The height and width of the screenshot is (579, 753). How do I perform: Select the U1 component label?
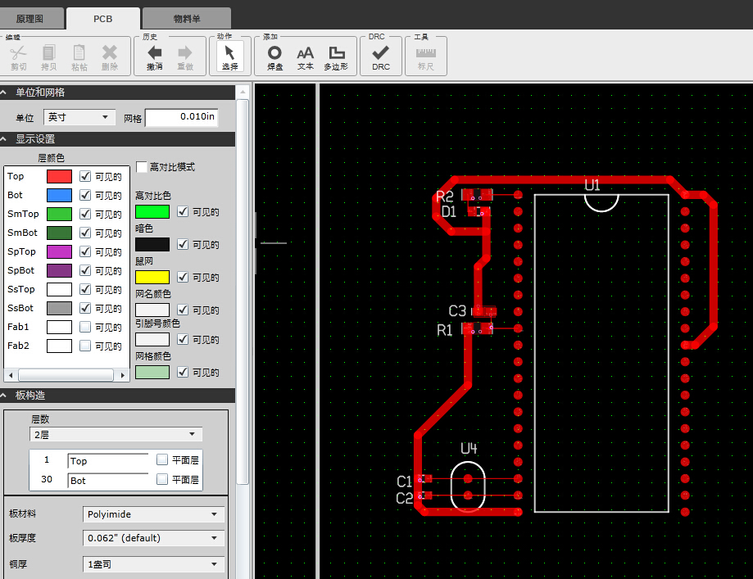coord(592,185)
